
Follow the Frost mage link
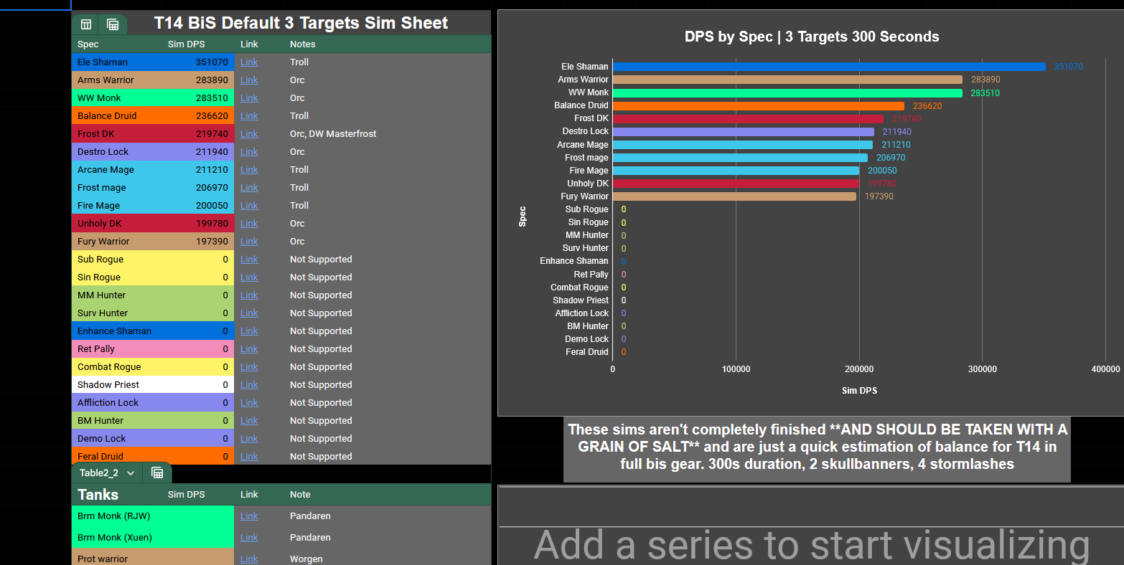(249, 188)
